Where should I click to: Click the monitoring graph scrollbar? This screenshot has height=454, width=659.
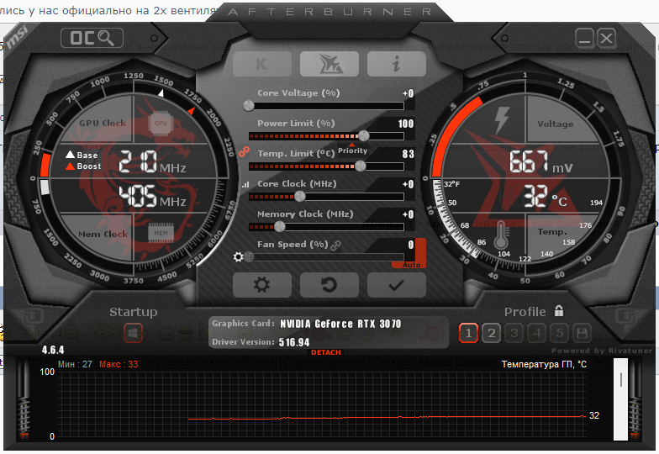[620, 399]
